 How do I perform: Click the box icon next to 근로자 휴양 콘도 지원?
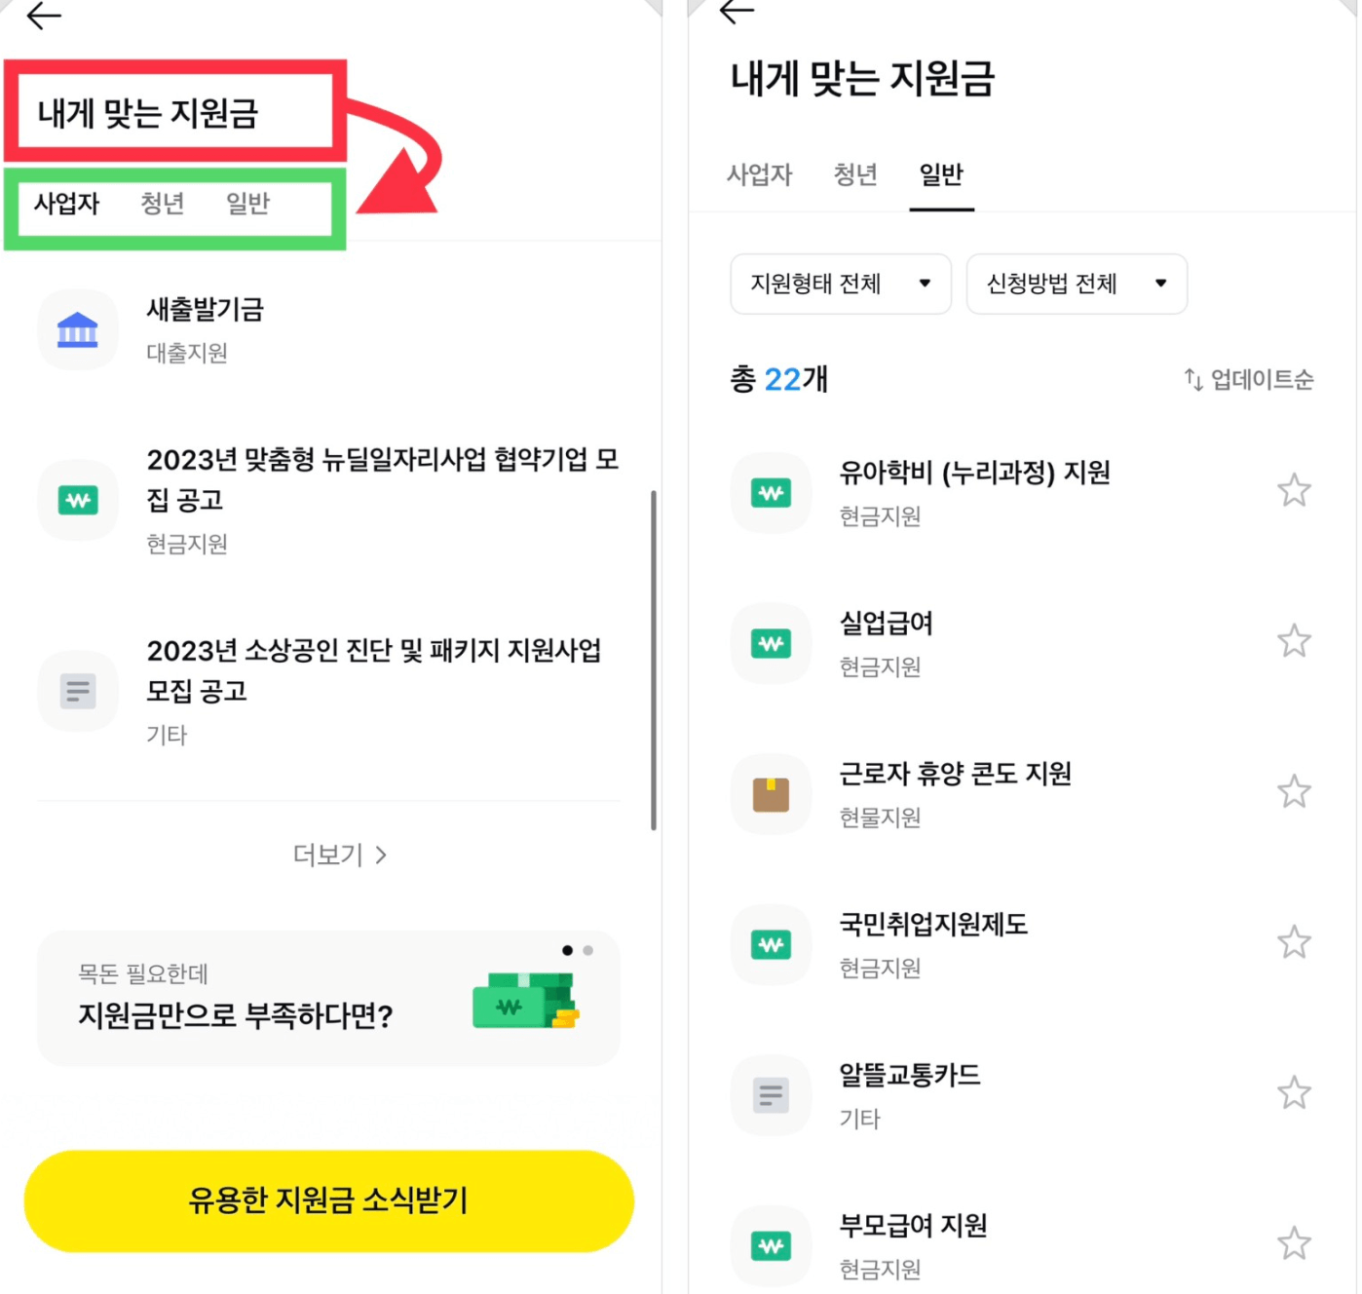click(771, 794)
